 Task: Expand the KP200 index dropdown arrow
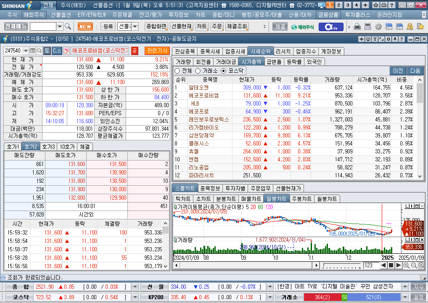pos(270,297)
